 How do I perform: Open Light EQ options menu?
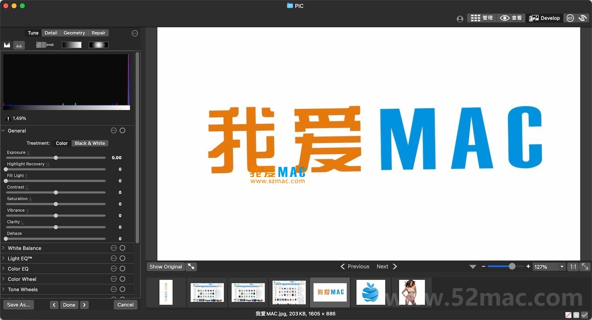[x=114, y=258]
